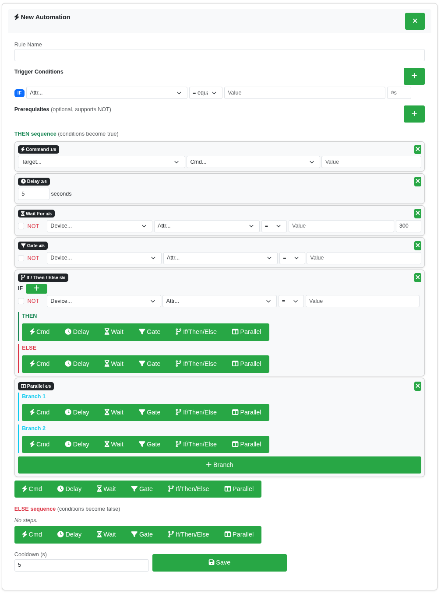Open Wait For Attr... dropdown
441x593 pixels.
(x=207, y=226)
